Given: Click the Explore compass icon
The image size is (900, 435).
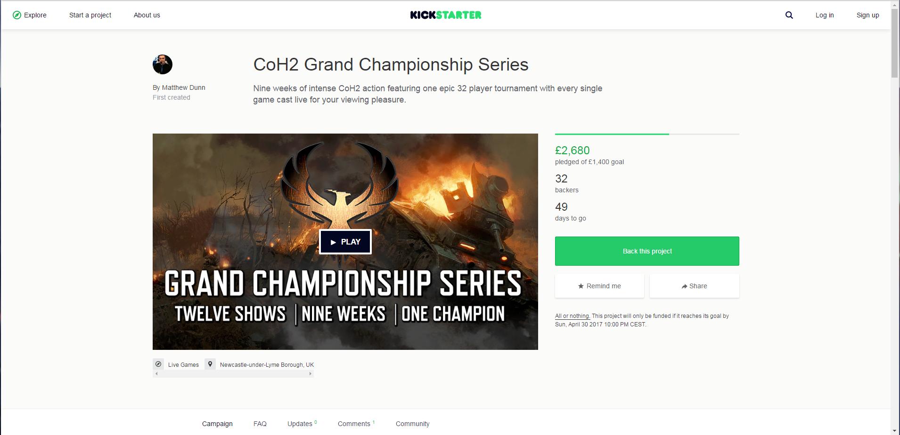Looking at the screenshot, I should 17,15.
